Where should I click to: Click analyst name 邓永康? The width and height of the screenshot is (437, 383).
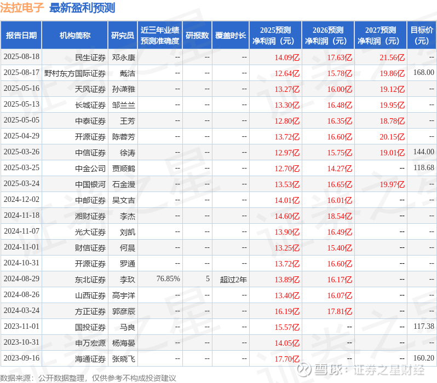123,57
